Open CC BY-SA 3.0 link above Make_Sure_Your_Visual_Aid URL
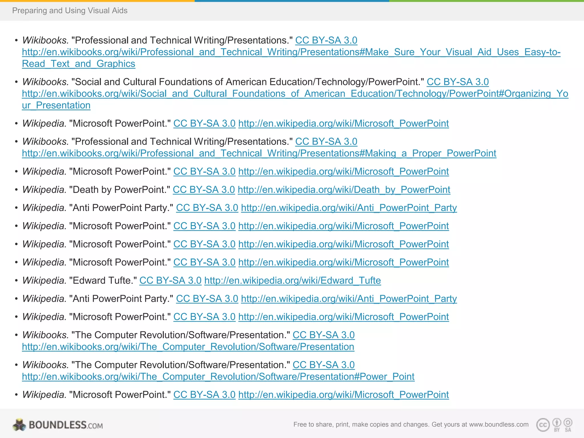 [326, 40]
